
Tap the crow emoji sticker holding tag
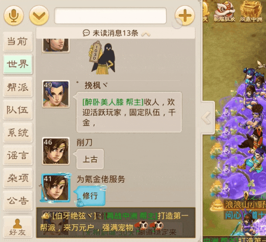click(x=102, y=57)
